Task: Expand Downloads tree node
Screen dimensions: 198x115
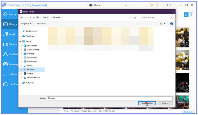Action: tap(21, 62)
